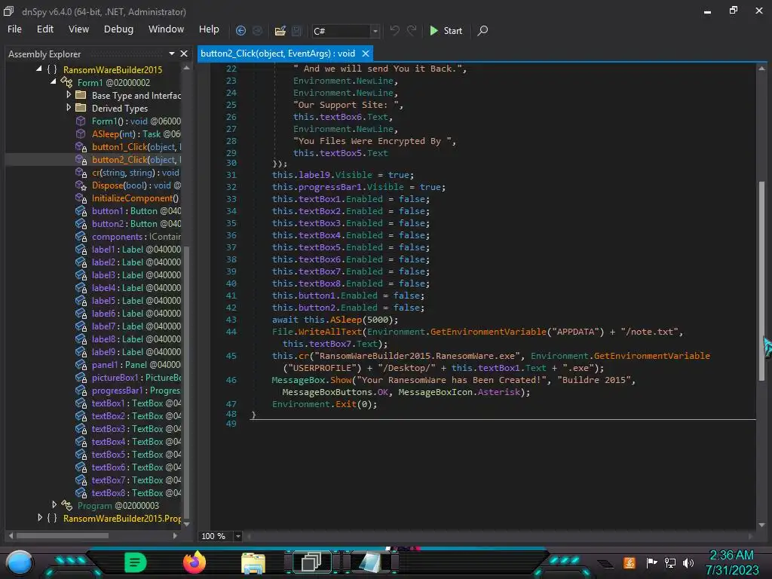The height and width of the screenshot is (579, 772).
Task: Open the Windows Start orb
Action: coord(20,562)
